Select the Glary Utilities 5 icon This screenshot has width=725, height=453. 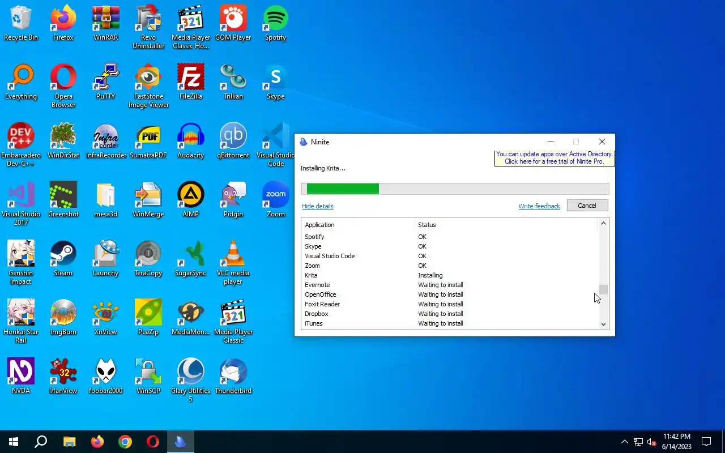191,381
